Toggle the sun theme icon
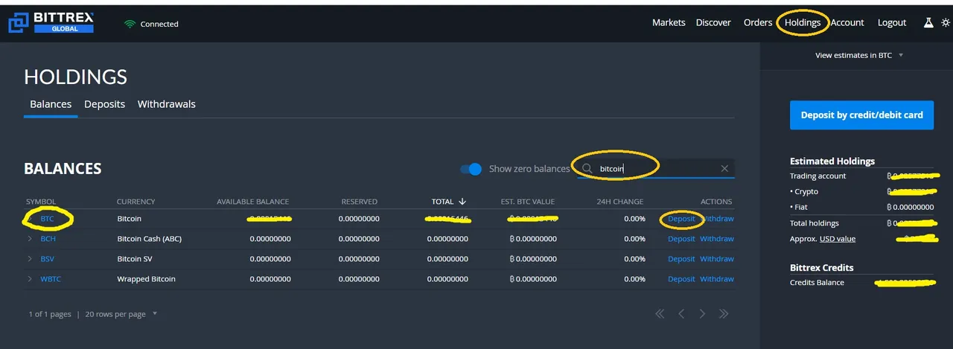 (x=946, y=22)
